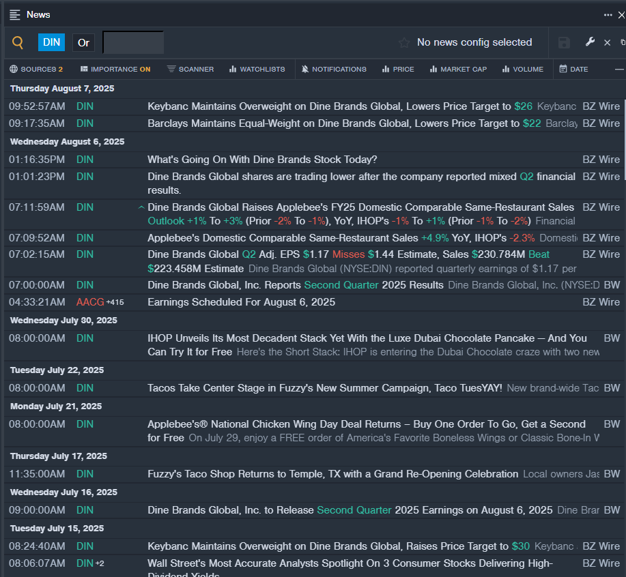Click the DIN ticker in the 11:35:00AM row
626x577 pixels.
(x=85, y=474)
